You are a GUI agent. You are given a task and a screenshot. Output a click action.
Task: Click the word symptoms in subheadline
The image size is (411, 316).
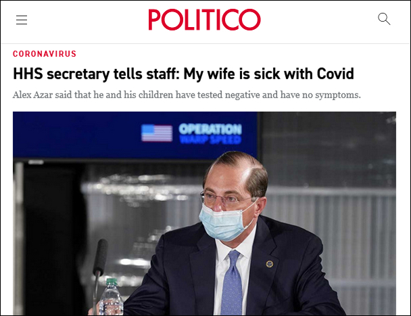[338, 95]
